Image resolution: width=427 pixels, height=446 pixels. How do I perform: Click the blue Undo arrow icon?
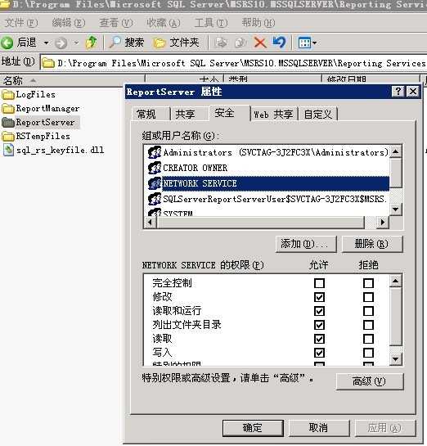click(279, 42)
